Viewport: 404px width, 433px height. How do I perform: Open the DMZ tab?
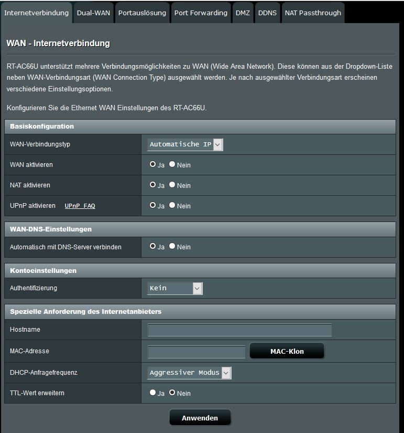243,13
